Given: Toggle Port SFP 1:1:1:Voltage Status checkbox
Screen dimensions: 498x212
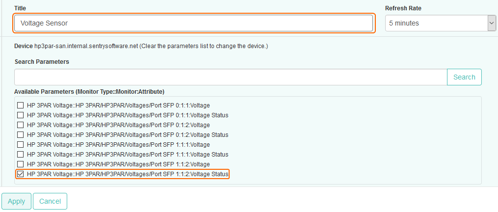Looking at the screenshot, I should pos(21,155).
